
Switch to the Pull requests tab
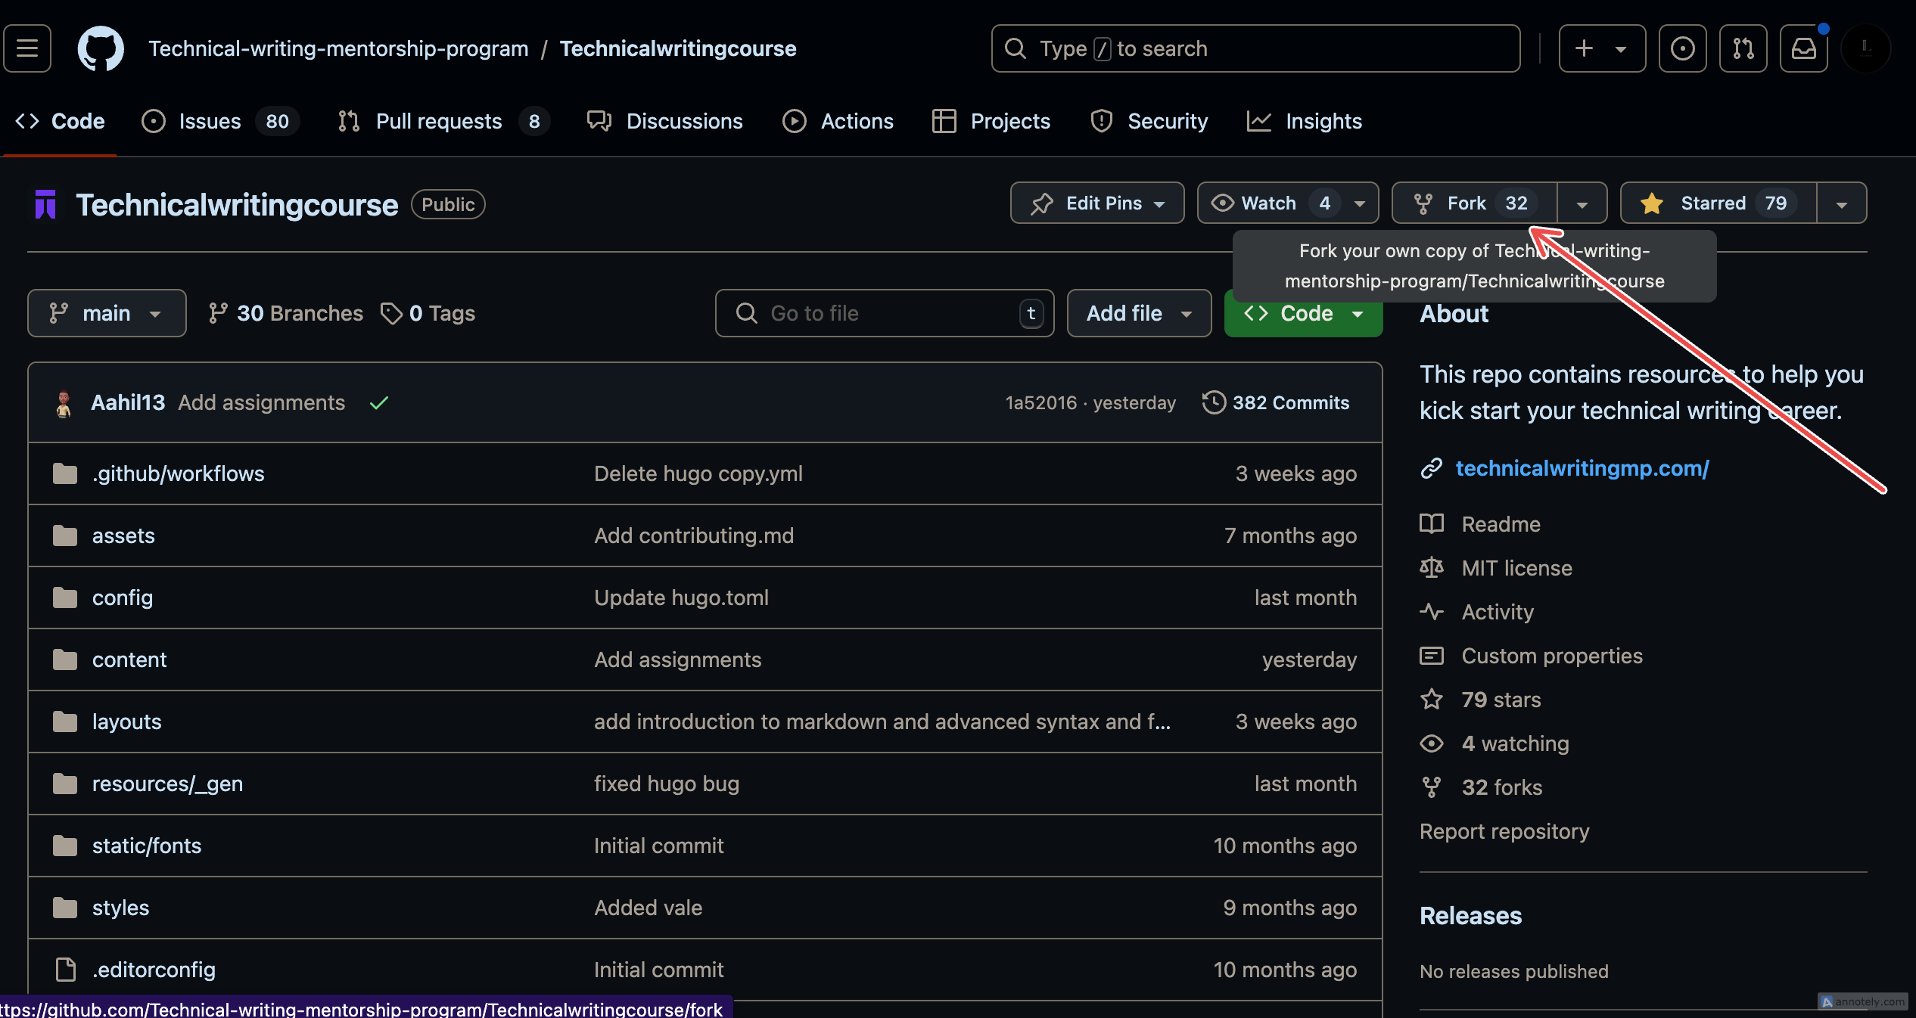(444, 121)
